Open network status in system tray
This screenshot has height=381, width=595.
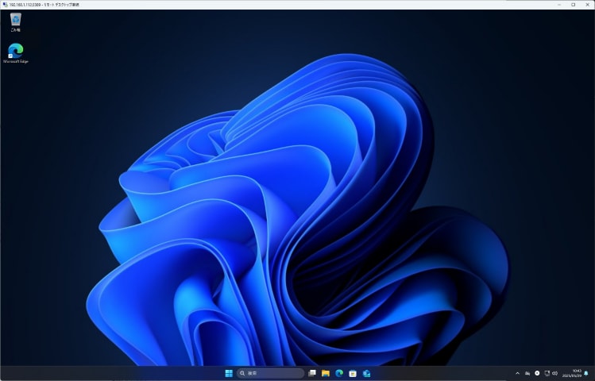pyautogui.click(x=547, y=373)
